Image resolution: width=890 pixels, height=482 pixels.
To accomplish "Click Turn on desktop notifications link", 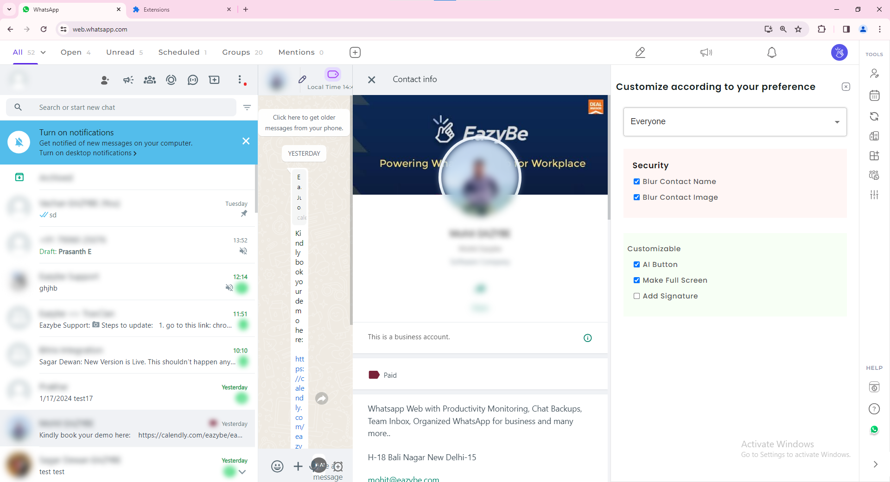I will coord(88,153).
